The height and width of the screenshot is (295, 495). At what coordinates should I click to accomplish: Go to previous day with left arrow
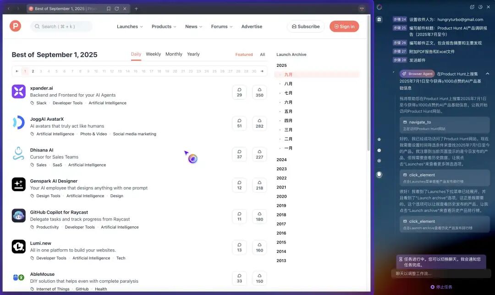point(17,71)
